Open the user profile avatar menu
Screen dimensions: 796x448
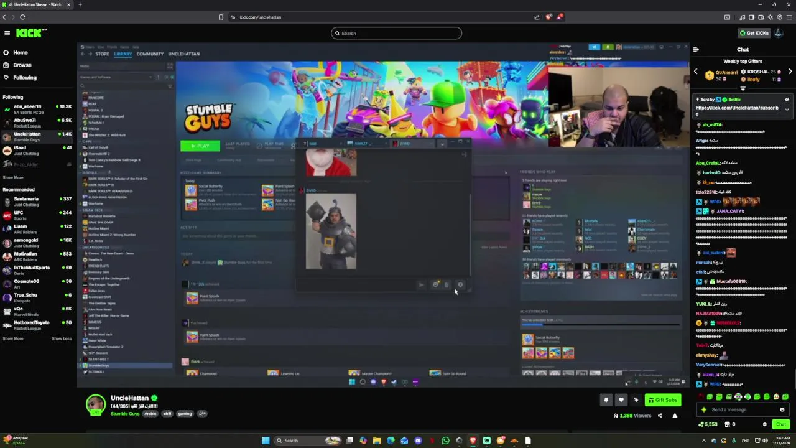(779, 33)
